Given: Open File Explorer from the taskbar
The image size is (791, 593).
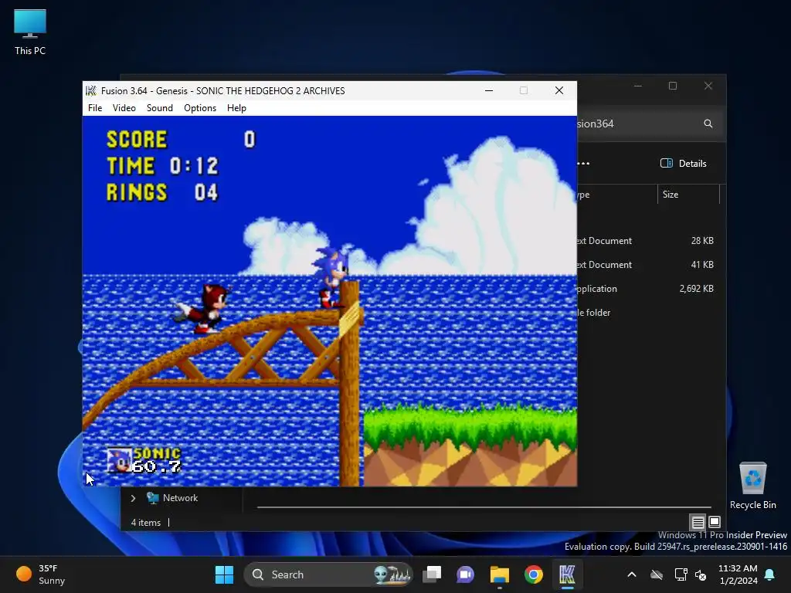Looking at the screenshot, I should point(500,574).
